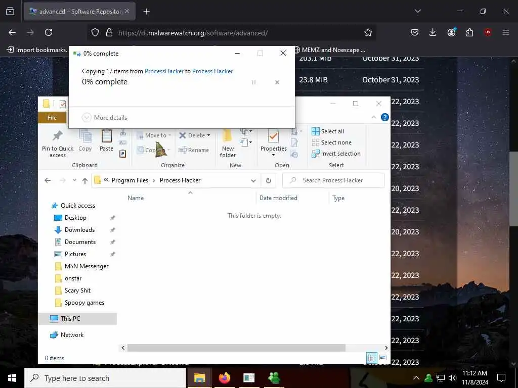This screenshot has height=388, width=518.
Task: Open Delete dropdown arrow options
Action: tap(208, 135)
